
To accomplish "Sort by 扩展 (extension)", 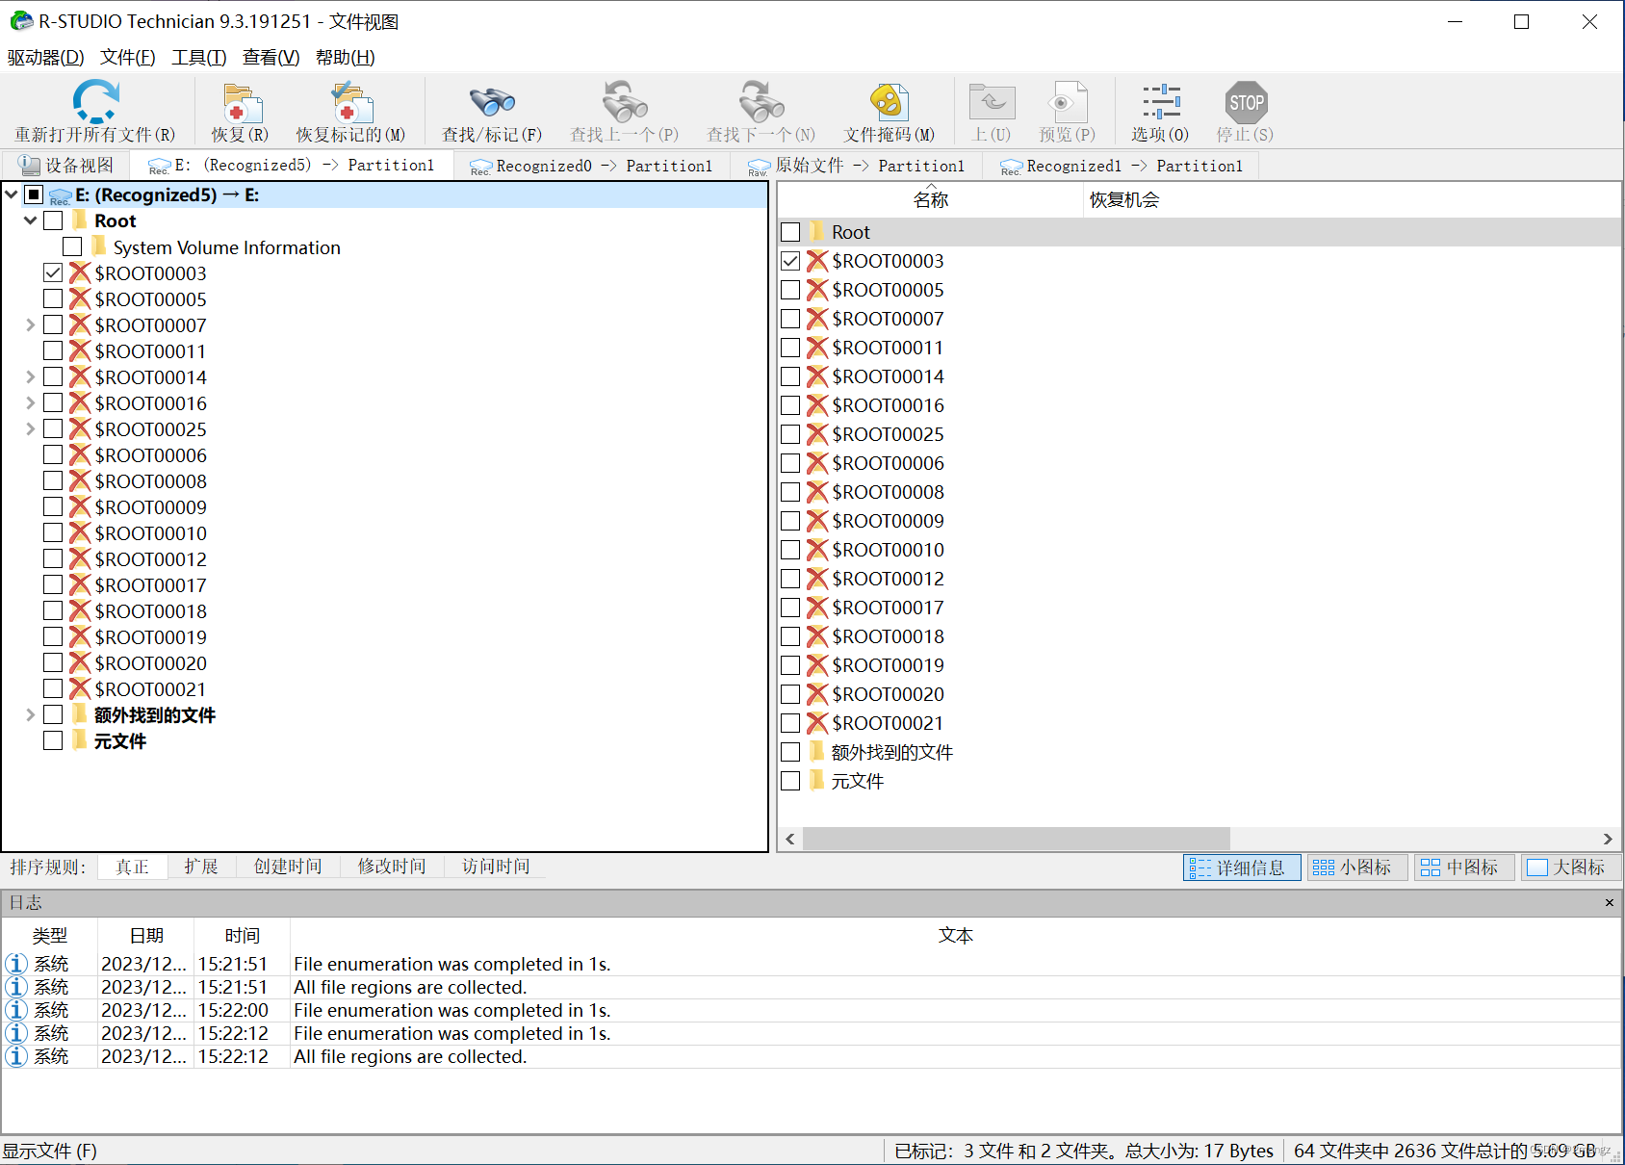I will point(201,867).
